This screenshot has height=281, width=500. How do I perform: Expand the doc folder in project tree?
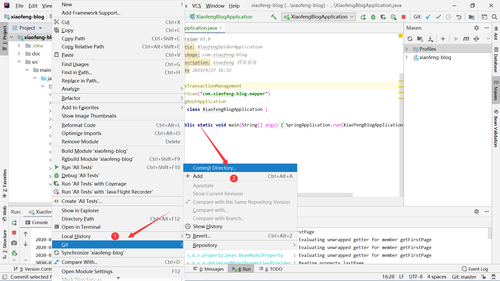[x=19, y=54]
